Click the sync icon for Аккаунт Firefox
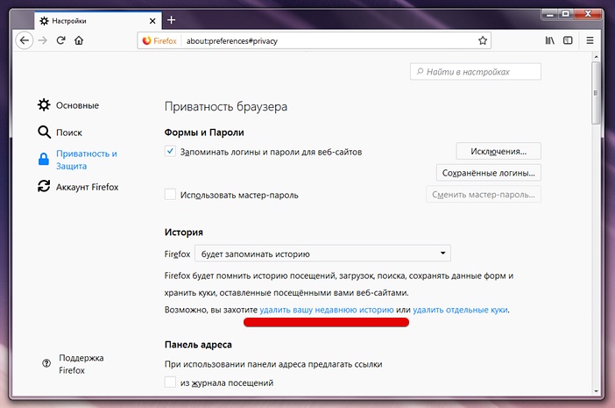The width and height of the screenshot is (615, 408). pos(44,186)
